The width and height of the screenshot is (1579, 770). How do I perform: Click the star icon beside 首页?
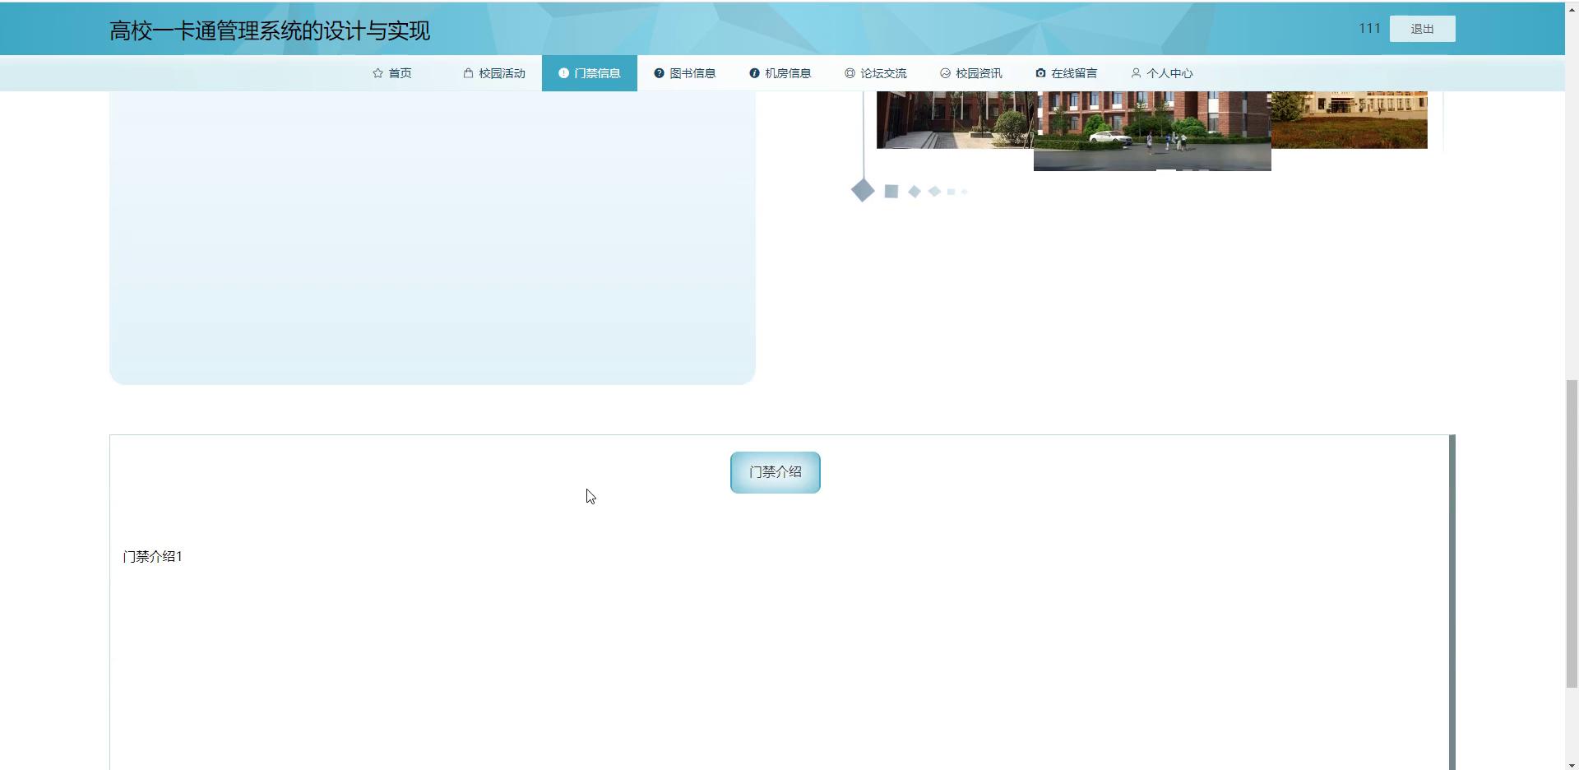[x=377, y=73]
